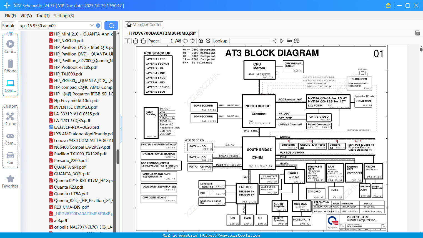Find next lookup match
This screenshot has height=238, width=423.
point(282,41)
